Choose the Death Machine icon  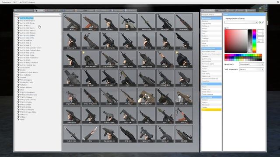click(91, 59)
